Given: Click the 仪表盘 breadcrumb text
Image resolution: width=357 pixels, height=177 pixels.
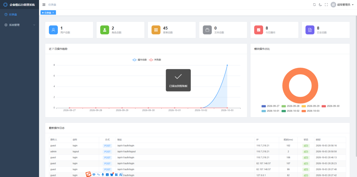Looking at the screenshot, I should (52, 5).
